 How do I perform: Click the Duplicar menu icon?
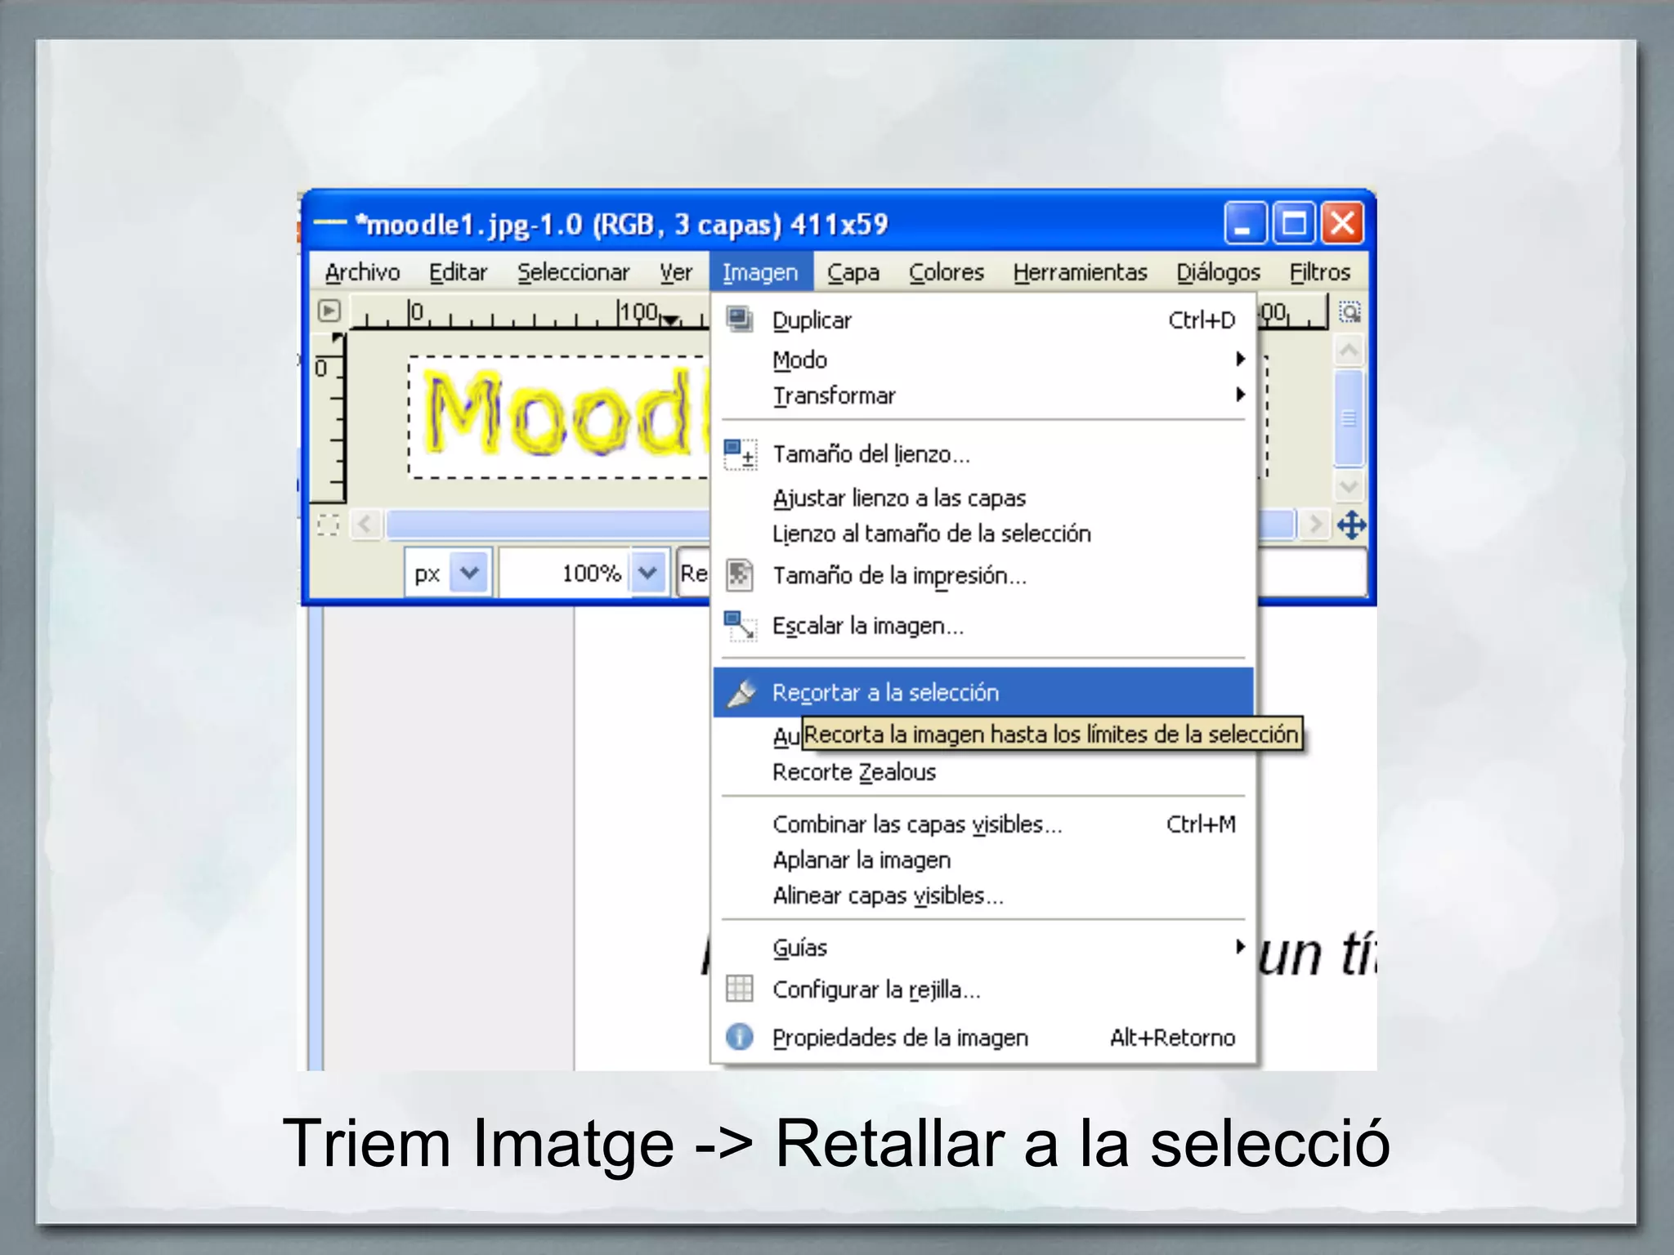(x=740, y=319)
